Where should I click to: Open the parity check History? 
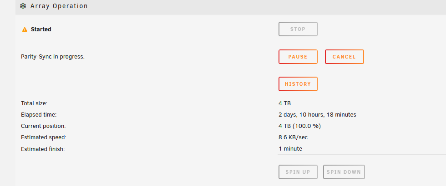[298, 84]
